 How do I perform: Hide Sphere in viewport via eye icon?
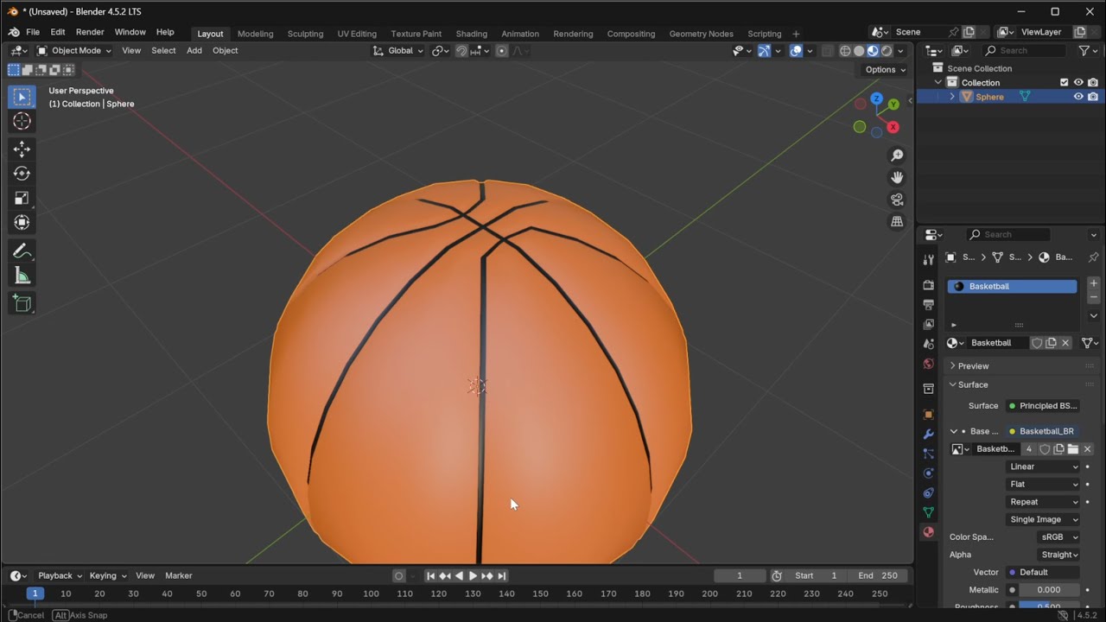(1078, 97)
